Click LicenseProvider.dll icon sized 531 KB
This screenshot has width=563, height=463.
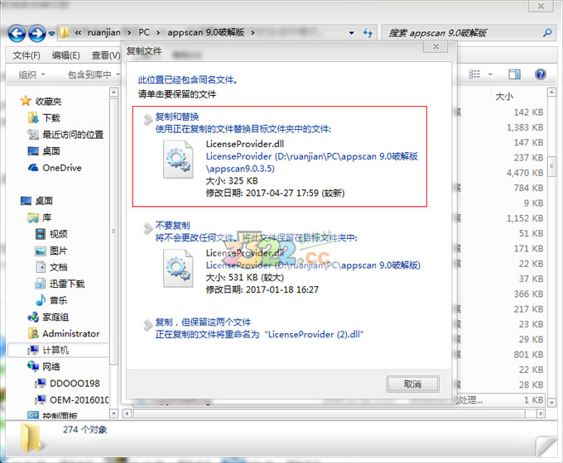[178, 268]
